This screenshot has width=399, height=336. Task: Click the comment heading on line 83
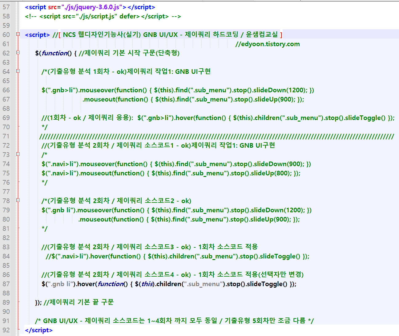click(150, 247)
